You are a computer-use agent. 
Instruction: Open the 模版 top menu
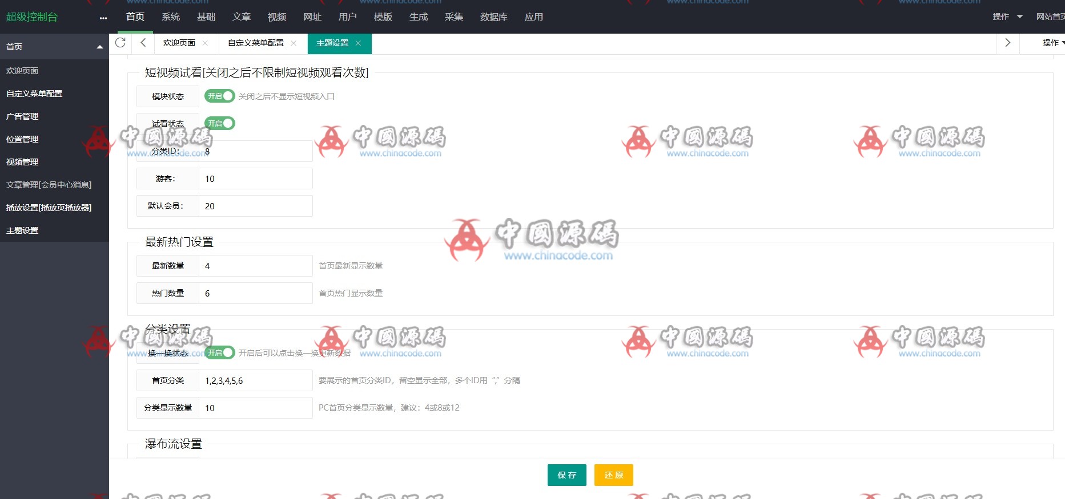point(383,17)
